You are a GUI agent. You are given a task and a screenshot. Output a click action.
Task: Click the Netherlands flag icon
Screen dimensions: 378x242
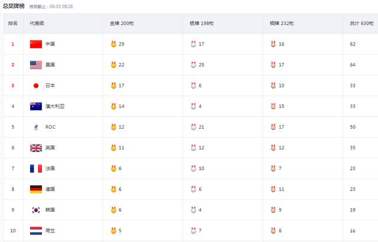(36, 230)
